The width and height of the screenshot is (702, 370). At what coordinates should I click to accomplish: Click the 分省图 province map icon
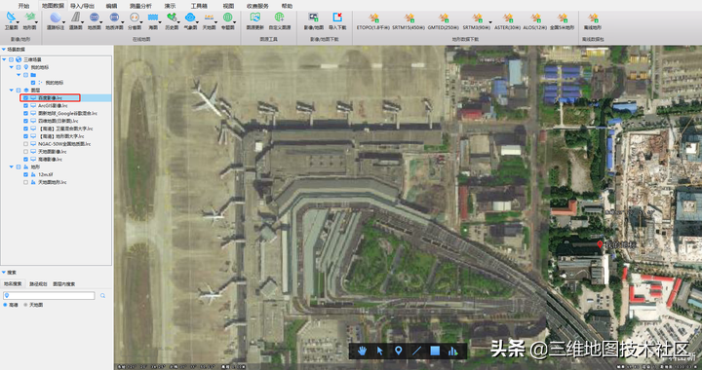coord(135,18)
